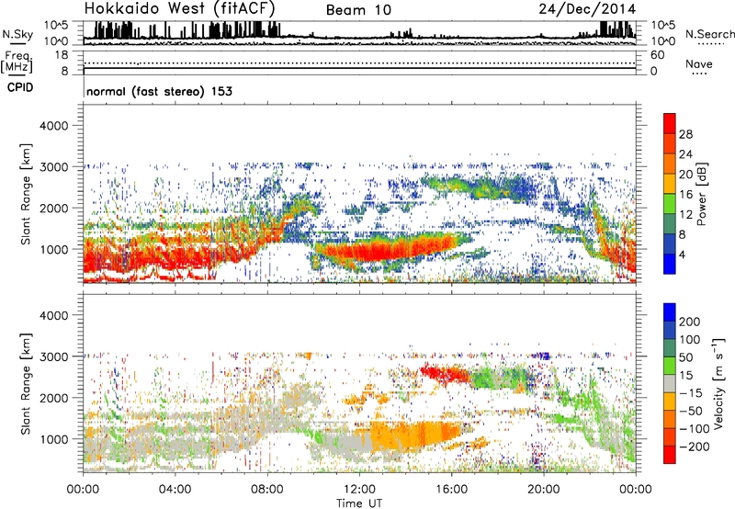
Task: Click the rightmost '00:00' time axis label
Action: (636, 490)
